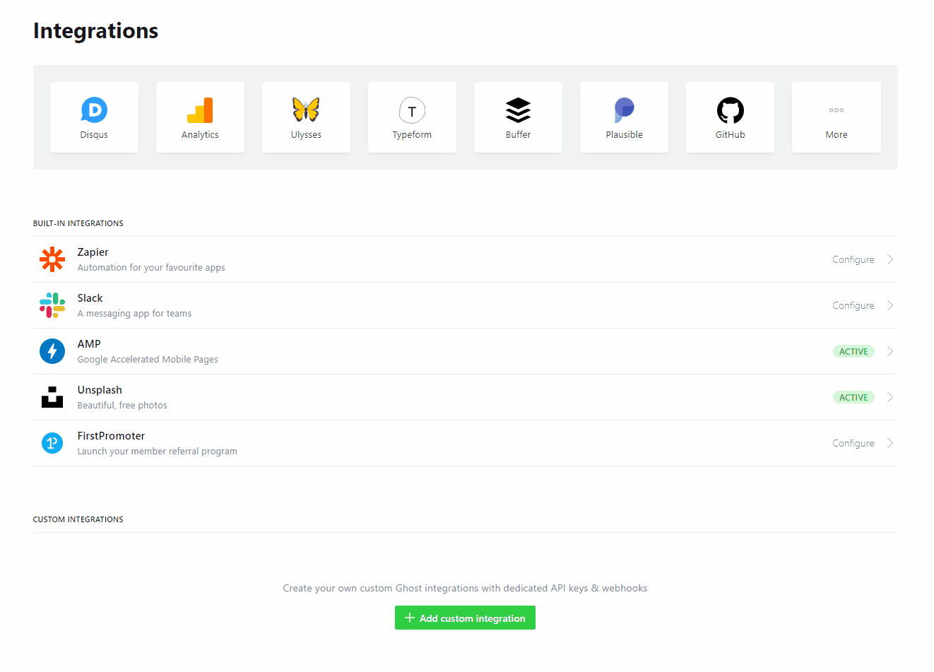934x672 pixels.
Task: Select the Typeform integration tile
Action: (412, 117)
